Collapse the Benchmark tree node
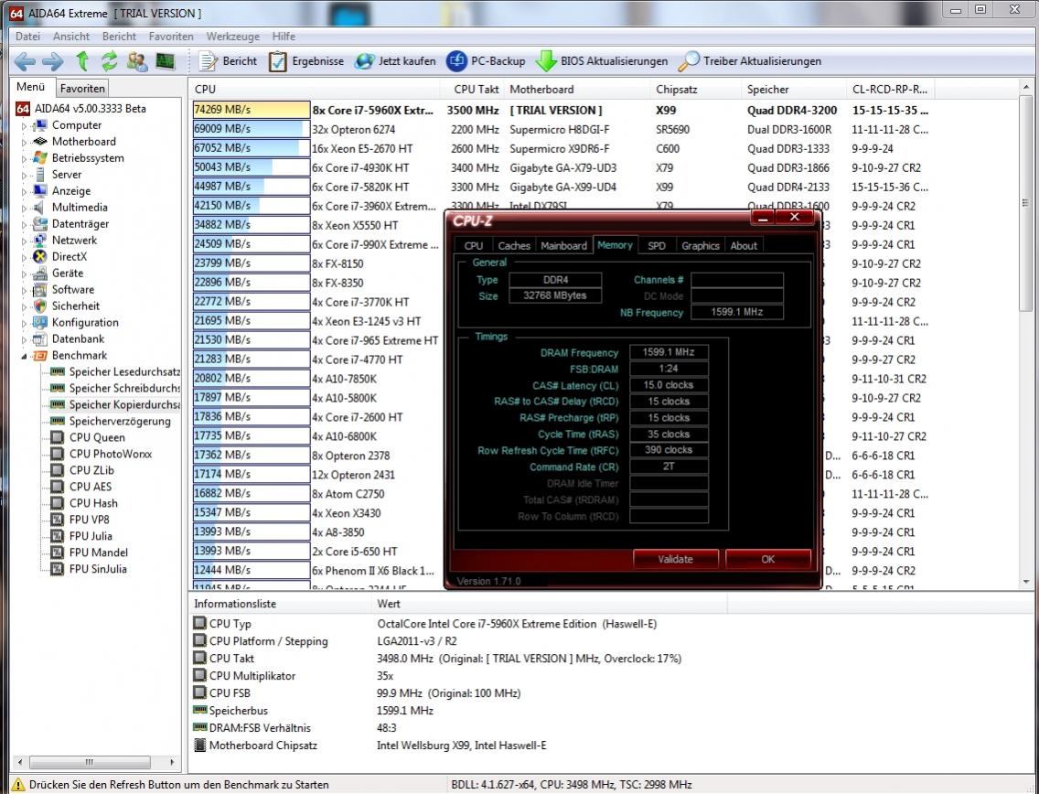The height and width of the screenshot is (794, 1039). click(x=25, y=356)
